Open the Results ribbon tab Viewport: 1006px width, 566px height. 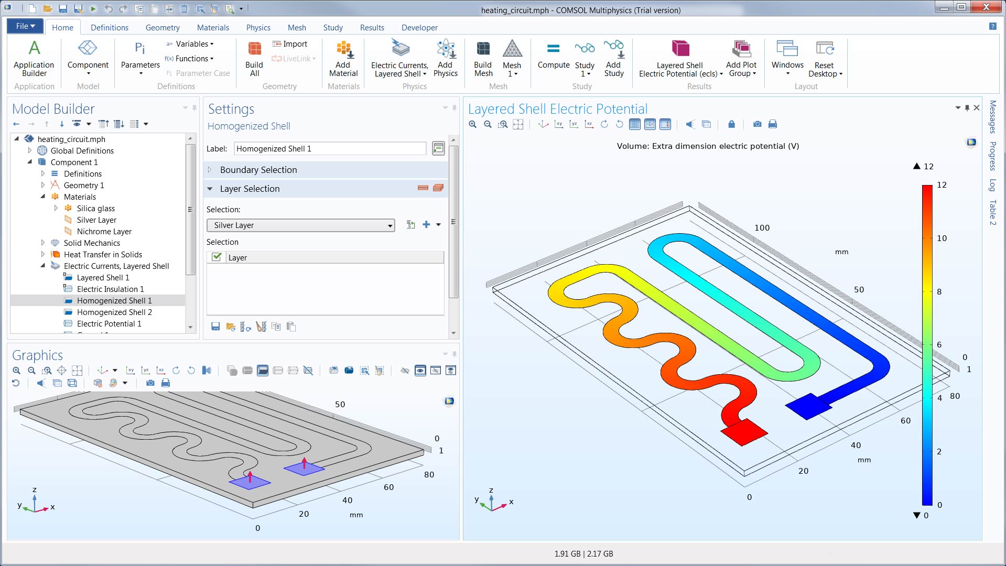click(x=372, y=28)
